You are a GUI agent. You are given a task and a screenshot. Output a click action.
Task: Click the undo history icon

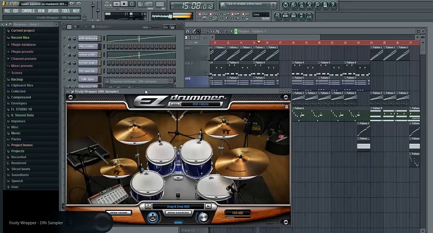click(x=286, y=5)
